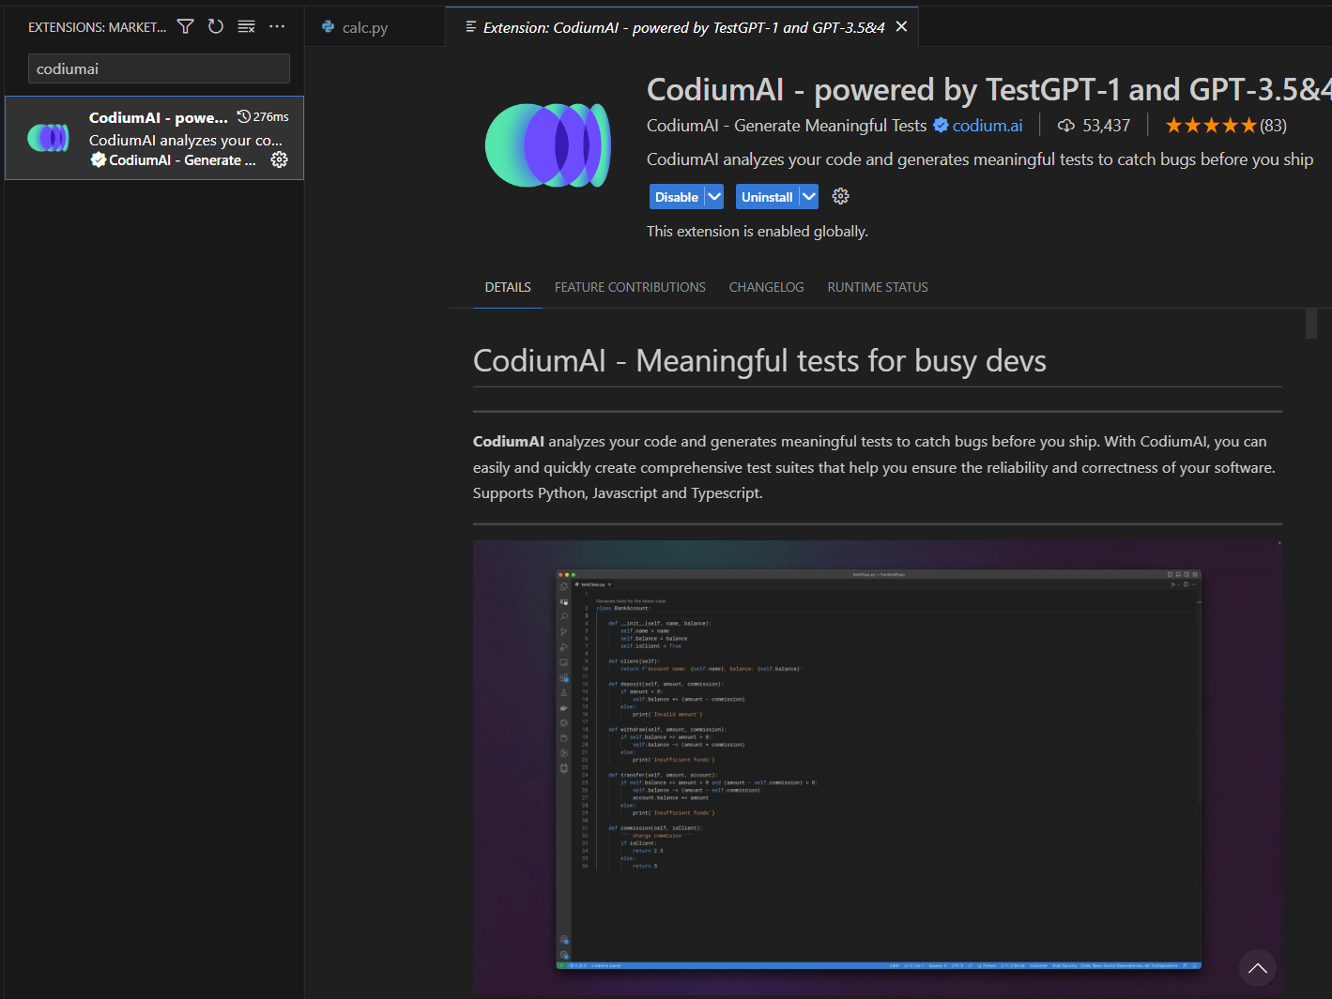This screenshot has height=999, width=1332.
Task: Click the star rating icons
Action: pos(1210,126)
